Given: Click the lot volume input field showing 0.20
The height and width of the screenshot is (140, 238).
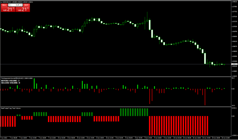Looking at the screenshot, I should 15,5.
